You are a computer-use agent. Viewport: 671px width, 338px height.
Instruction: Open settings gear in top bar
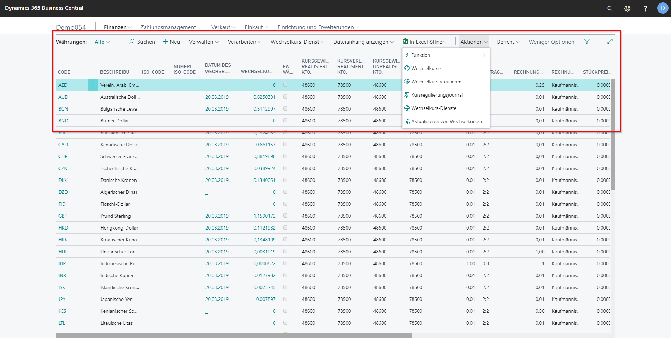[x=627, y=8]
